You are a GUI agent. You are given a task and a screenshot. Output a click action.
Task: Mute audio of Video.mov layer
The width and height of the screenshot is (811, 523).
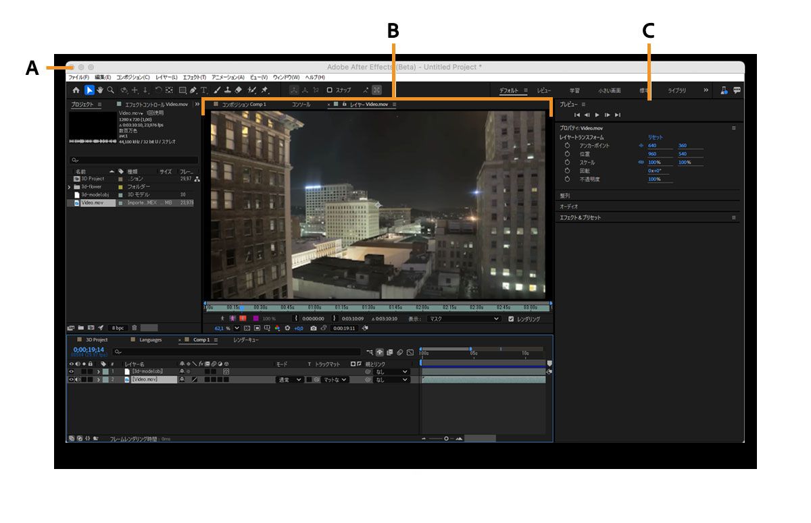click(76, 379)
